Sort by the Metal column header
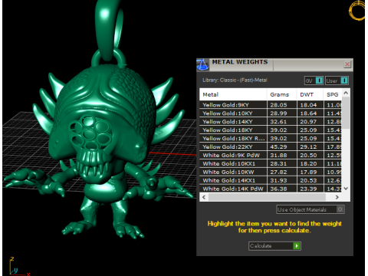This screenshot has height=276, width=368. pos(233,94)
